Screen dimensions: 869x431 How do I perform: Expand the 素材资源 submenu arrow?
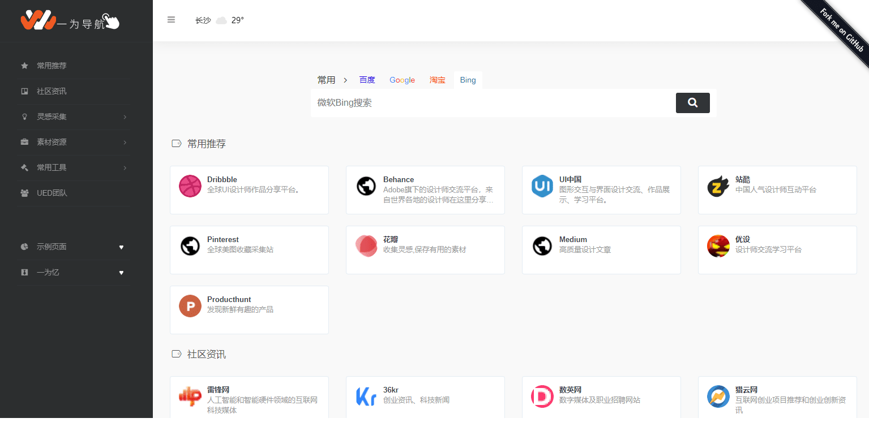125,143
